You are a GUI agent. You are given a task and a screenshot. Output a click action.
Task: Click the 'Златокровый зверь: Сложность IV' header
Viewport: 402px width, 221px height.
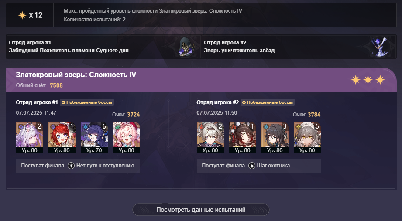(x=76, y=75)
